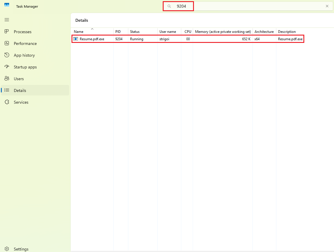
Task: Open the Processes page
Action: (23, 32)
